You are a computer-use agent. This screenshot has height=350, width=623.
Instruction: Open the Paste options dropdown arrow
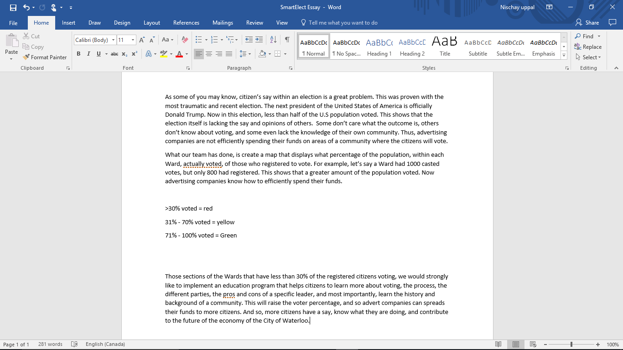11,58
